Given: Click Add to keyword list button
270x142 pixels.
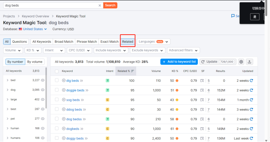Looking at the screenshot, I should coord(179,61).
